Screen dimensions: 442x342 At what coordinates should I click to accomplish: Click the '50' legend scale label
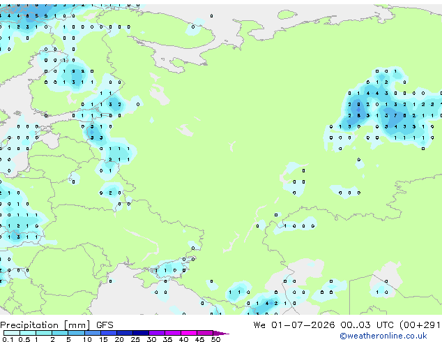click(x=215, y=339)
